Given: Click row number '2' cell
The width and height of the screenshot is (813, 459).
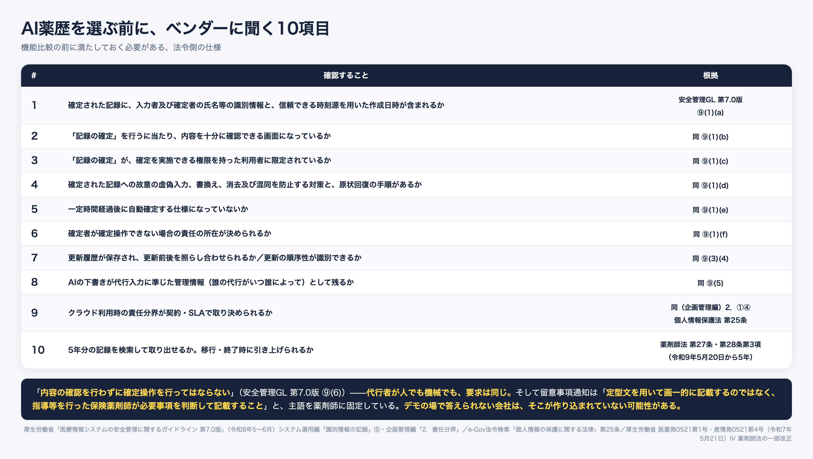Looking at the screenshot, I should (x=34, y=136).
